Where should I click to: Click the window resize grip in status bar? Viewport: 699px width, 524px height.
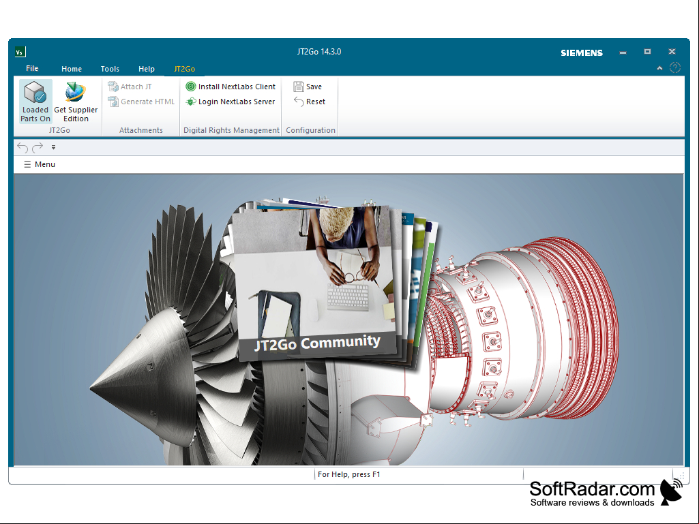(x=681, y=476)
